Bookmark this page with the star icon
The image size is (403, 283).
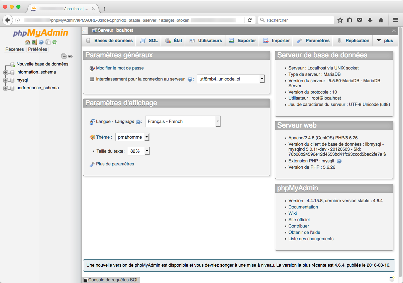point(340,20)
